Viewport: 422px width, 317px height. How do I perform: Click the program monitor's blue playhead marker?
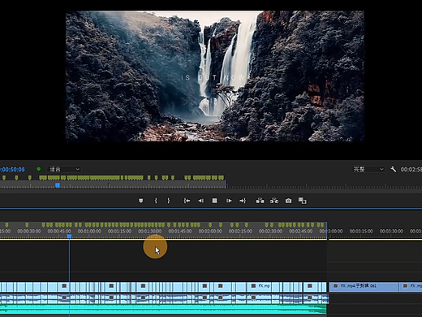point(58,185)
